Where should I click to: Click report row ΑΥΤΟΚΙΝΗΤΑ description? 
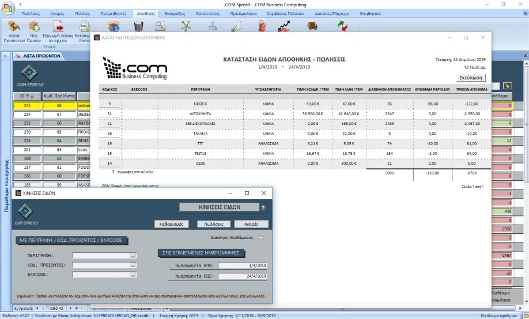point(201,114)
